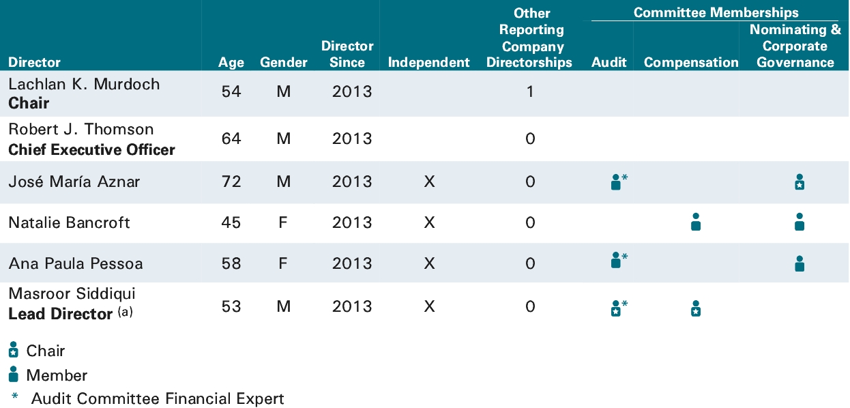Click Natalie Bancroft's Compensation committee member icon
Image resolution: width=850 pixels, height=408 pixels.
[695, 222]
